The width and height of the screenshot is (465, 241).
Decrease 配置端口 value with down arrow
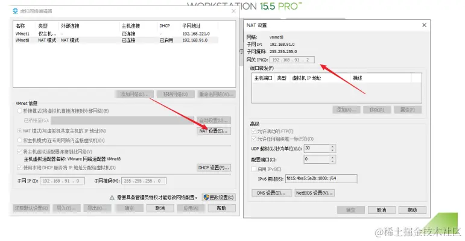pyautogui.click(x=332, y=161)
